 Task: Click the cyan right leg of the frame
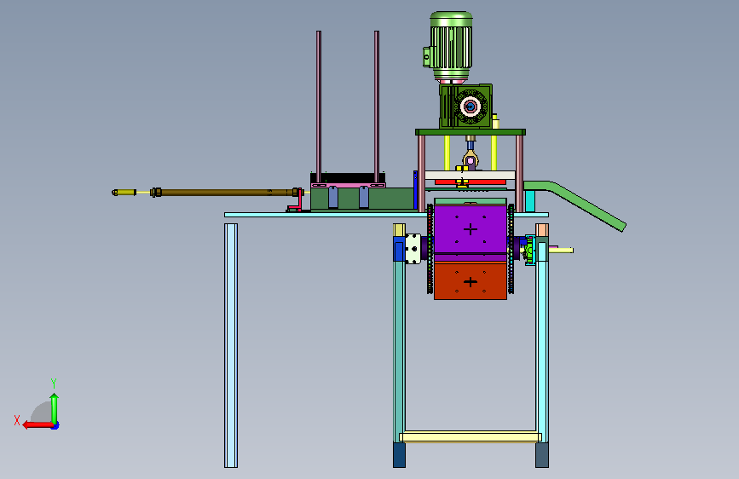(x=542, y=342)
